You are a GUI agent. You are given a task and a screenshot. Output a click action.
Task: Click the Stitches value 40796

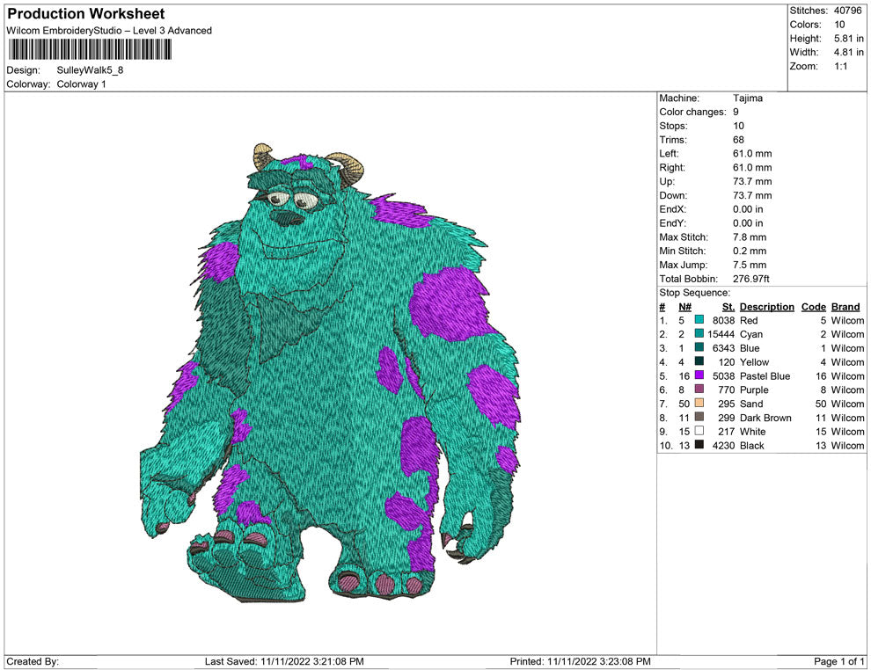[847, 11]
